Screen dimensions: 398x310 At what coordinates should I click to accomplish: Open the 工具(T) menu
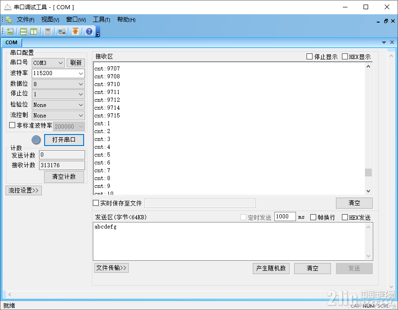(102, 20)
